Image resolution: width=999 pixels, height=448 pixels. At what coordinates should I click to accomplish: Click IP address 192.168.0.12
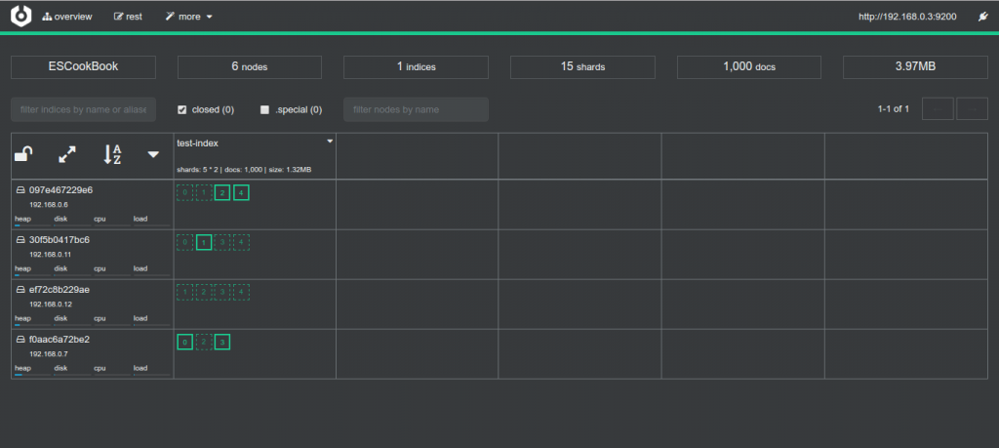[x=51, y=304]
